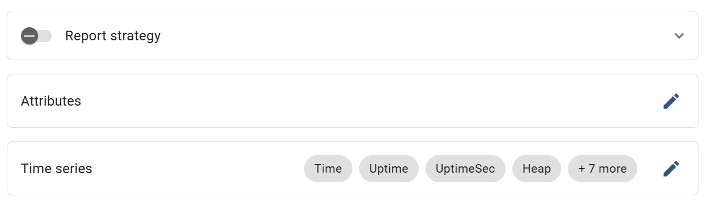Edit Attributes with the pencil icon
707x205 pixels.
[671, 101]
